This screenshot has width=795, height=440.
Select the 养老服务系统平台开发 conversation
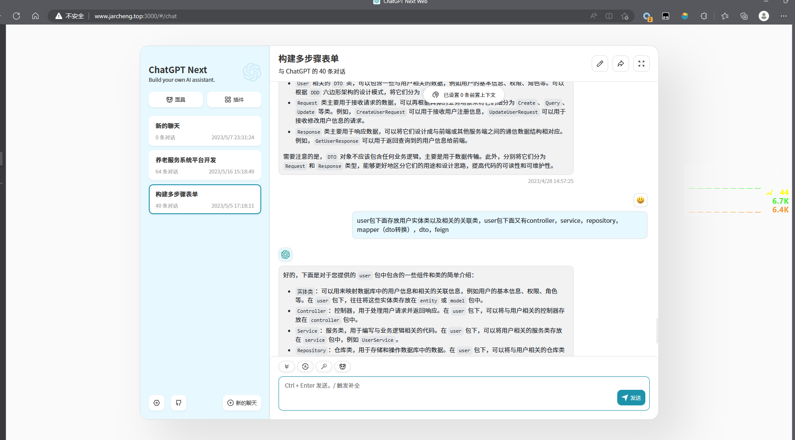click(x=205, y=165)
